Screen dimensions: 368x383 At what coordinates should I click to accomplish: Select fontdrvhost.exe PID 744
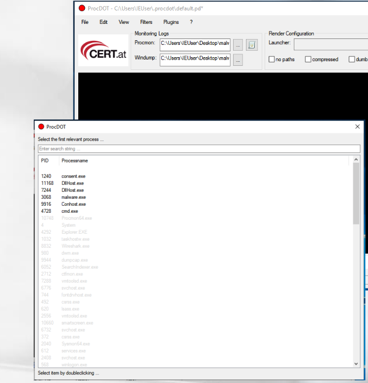(196, 295)
